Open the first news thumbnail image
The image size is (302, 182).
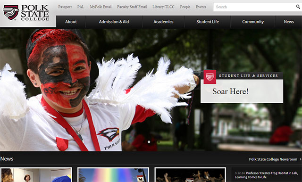pos(36,175)
